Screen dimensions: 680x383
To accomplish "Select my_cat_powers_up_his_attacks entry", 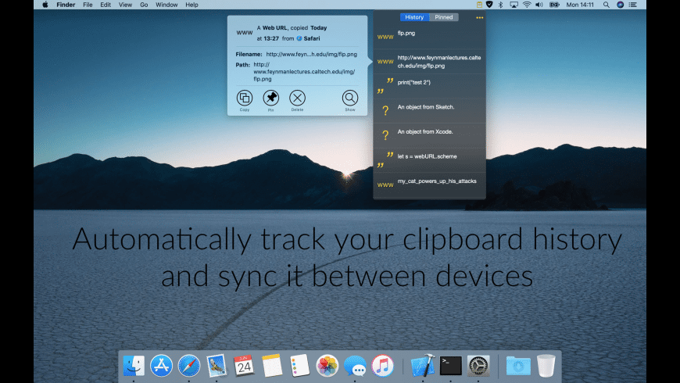I will (429, 185).
